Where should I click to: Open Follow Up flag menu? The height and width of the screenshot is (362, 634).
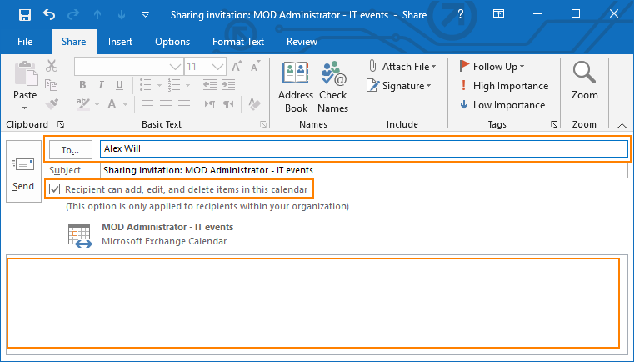(x=492, y=67)
